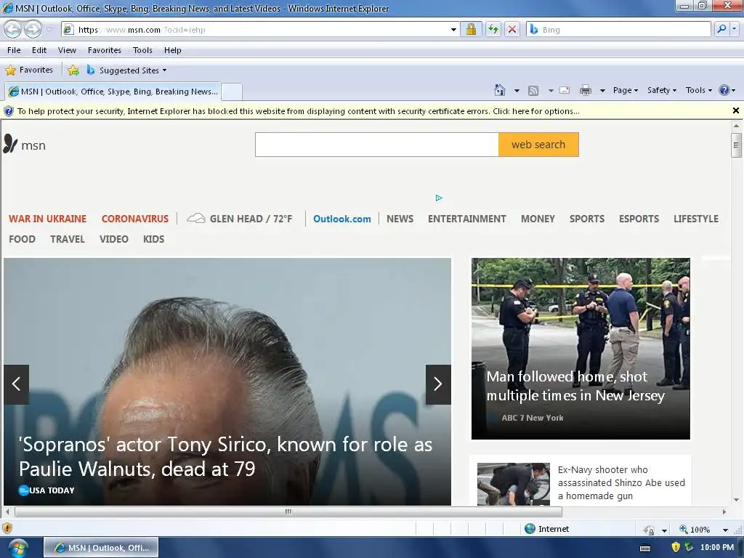This screenshot has height=558, width=744.
Task: Open the Outlook.com link
Action: point(341,219)
